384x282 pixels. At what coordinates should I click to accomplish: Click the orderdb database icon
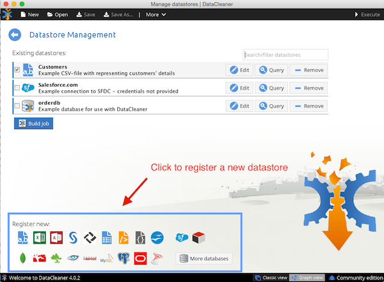tap(28, 106)
